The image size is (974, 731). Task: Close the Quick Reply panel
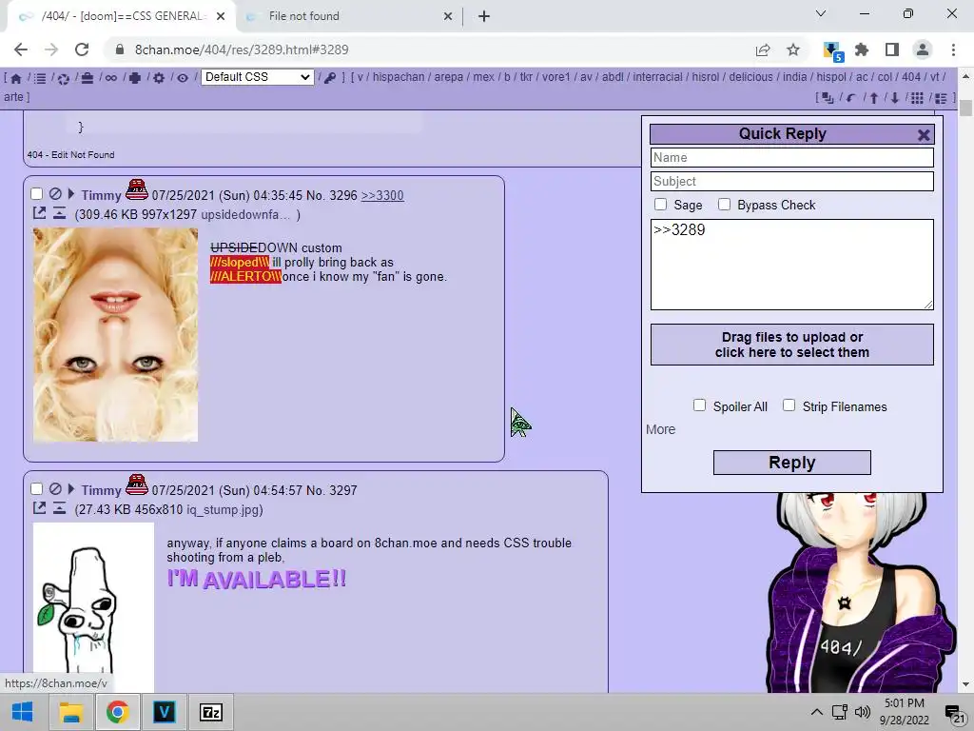923,135
